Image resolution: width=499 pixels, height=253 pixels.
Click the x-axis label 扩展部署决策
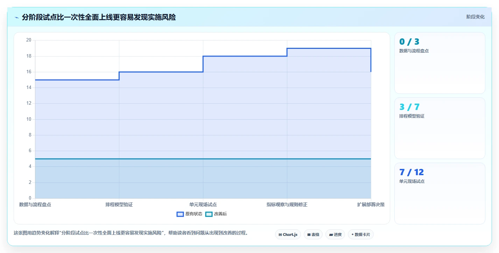[371, 205]
